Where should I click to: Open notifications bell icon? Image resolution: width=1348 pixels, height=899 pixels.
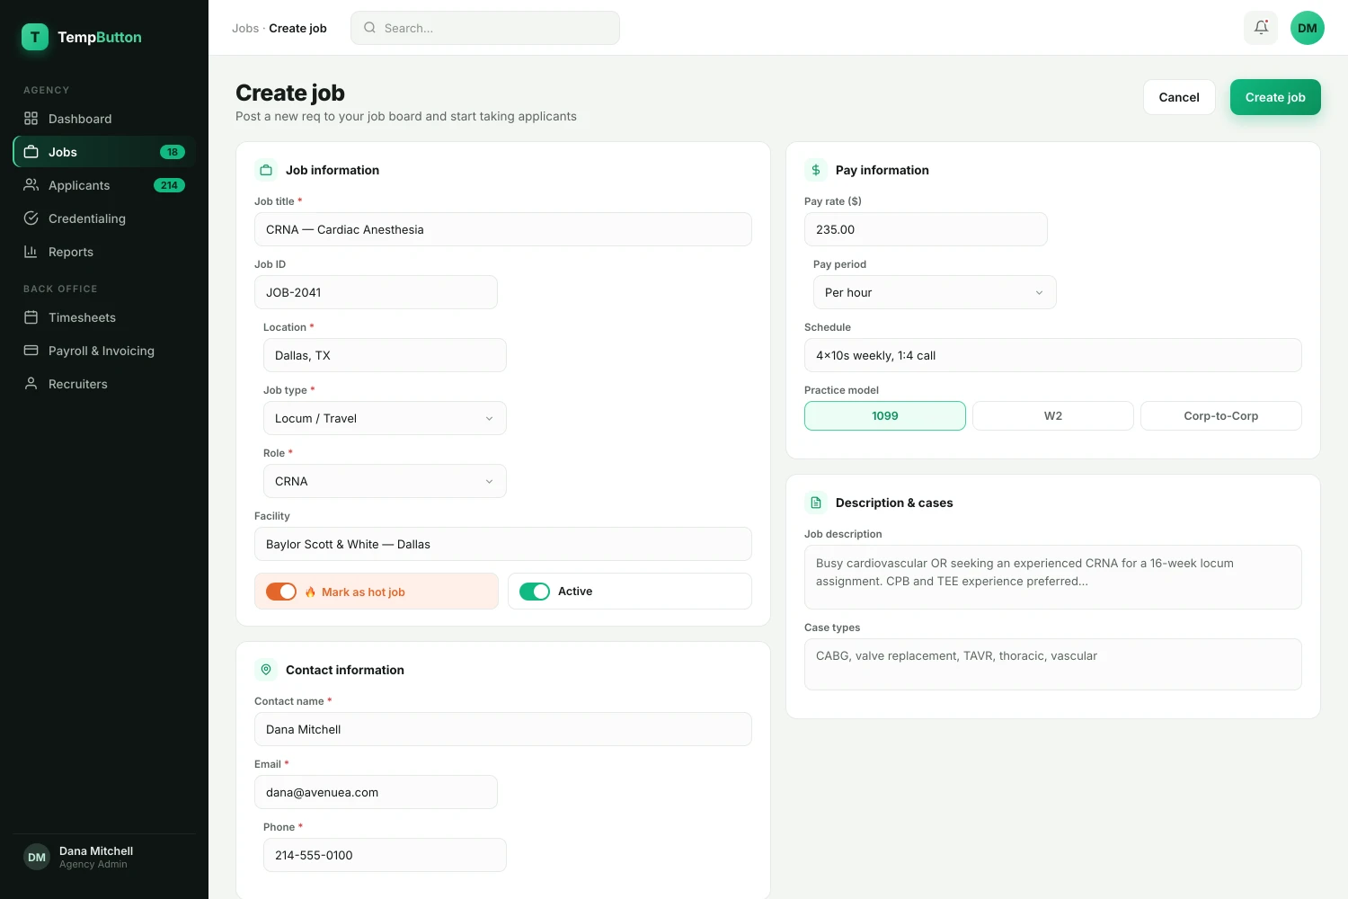click(1261, 28)
